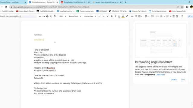Expand bulleted list style dropdown arrow
Image resolution: width=193 pixels, height=108 pixels.
coord(164,16)
